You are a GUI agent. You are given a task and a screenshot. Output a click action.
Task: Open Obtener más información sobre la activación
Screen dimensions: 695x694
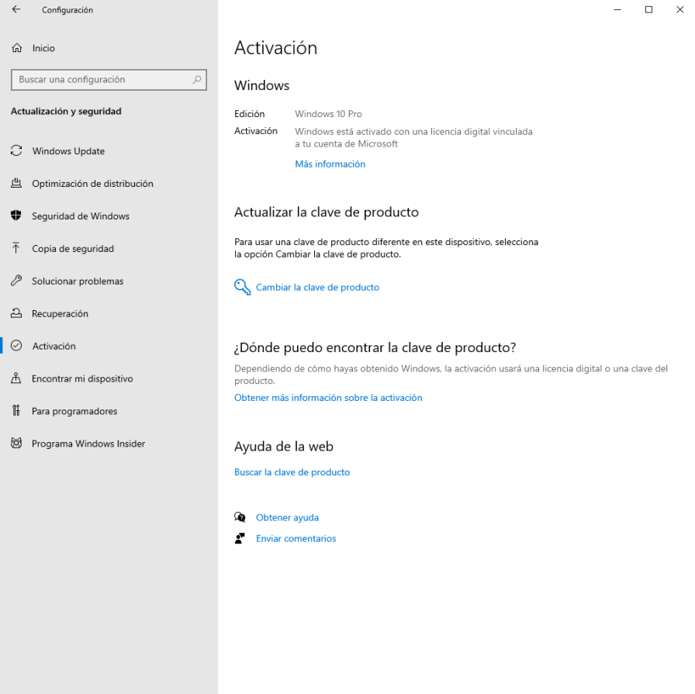tap(328, 398)
